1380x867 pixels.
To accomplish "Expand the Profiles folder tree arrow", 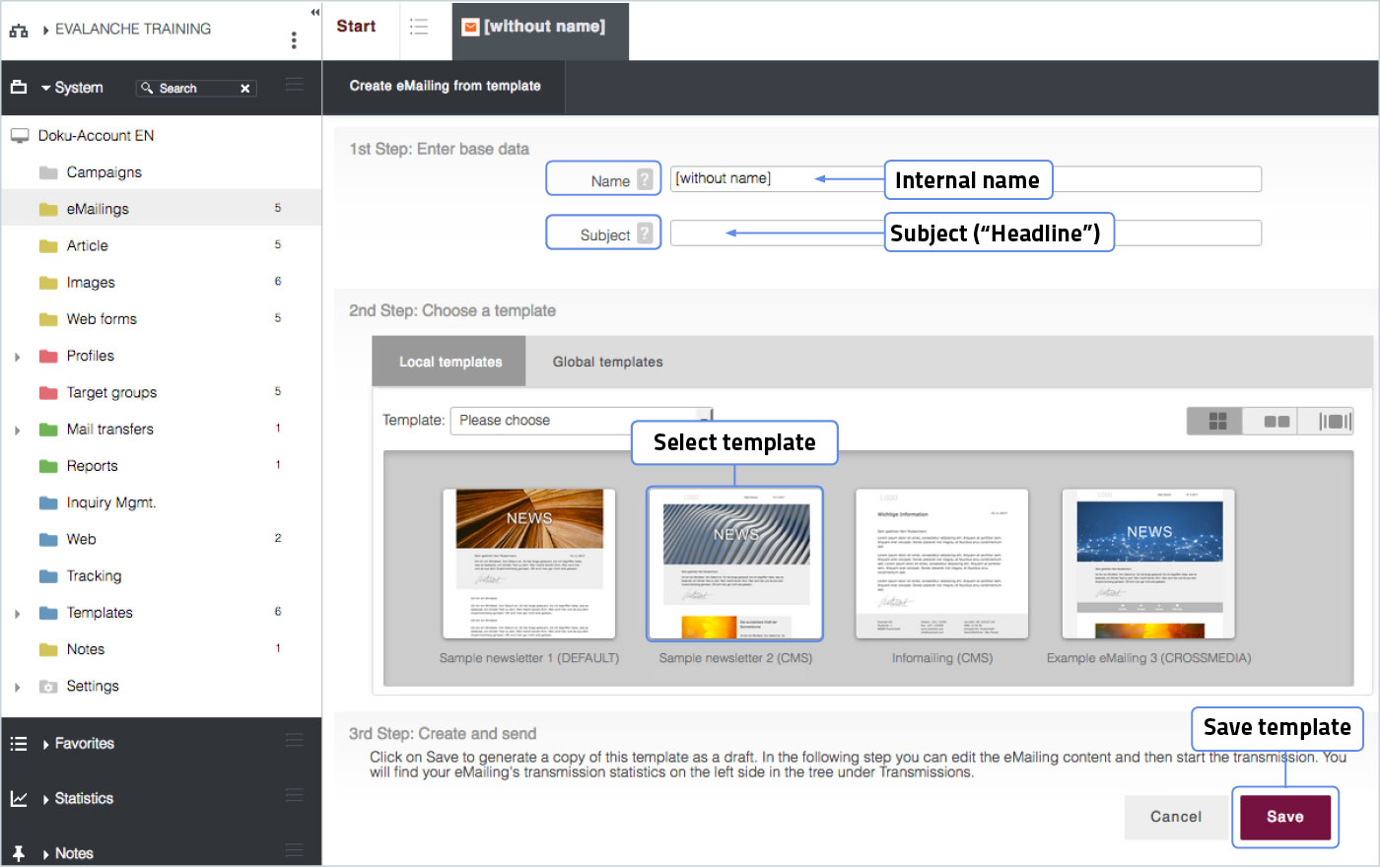I will pyautogui.click(x=17, y=357).
